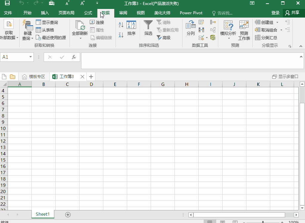
Task: Click the 分类汇总 subtotal button
Action: coord(266,37)
